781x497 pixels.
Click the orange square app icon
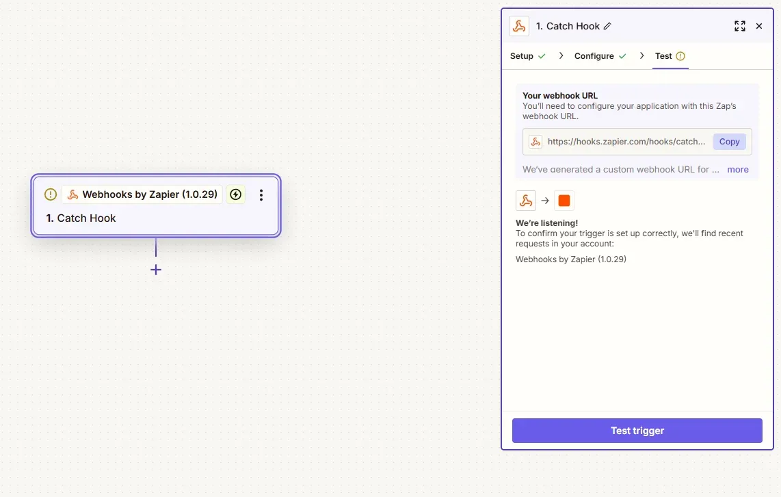564,201
